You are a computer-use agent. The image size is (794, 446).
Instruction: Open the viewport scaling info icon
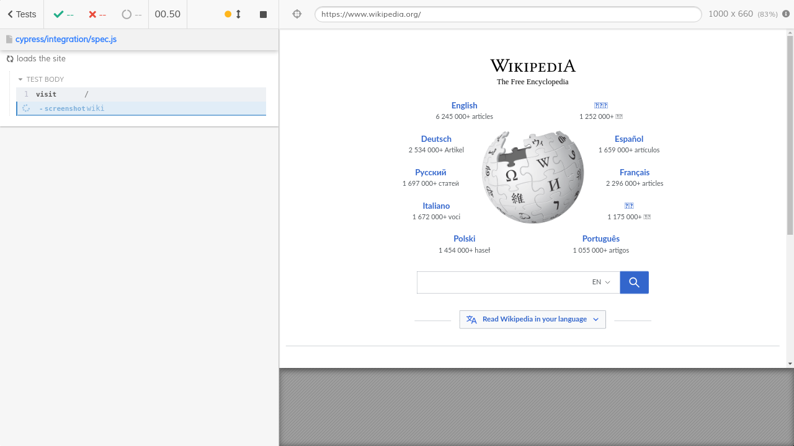pyautogui.click(x=786, y=14)
